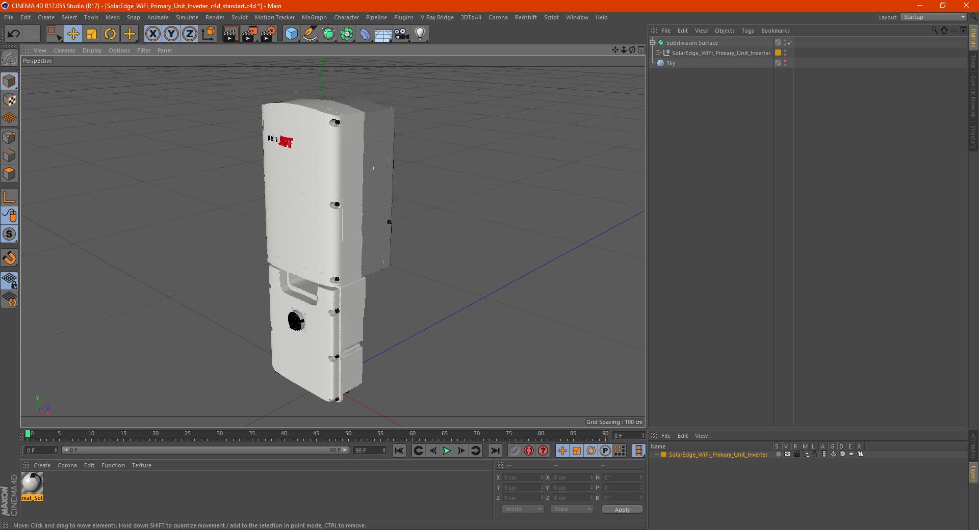Click the magnet sculpt tool icon
This screenshot has height=530, width=979.
pos(9,258)
